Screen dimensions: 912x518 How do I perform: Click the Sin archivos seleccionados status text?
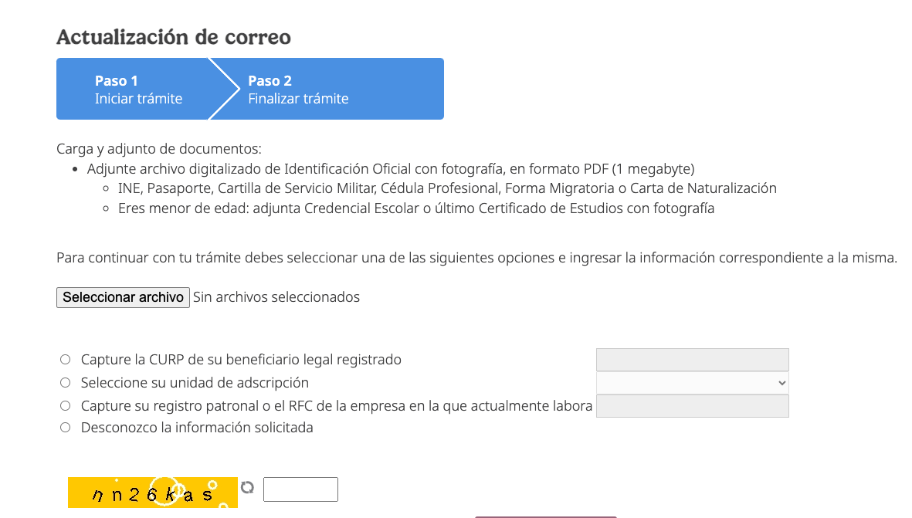click(x=276, y=297)
